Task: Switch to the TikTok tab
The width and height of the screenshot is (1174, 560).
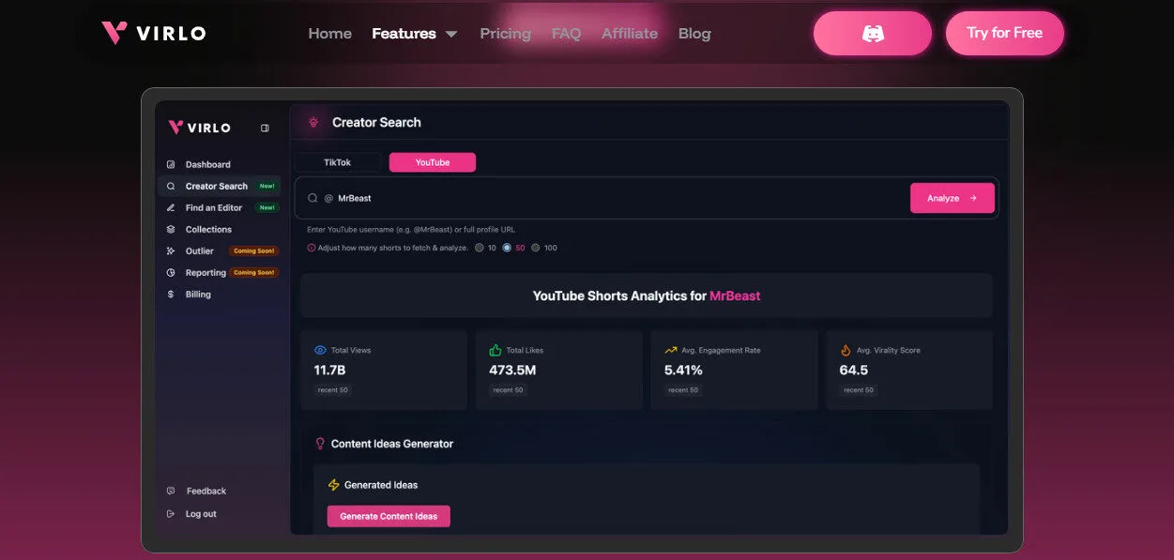Action: coord(337,161)
